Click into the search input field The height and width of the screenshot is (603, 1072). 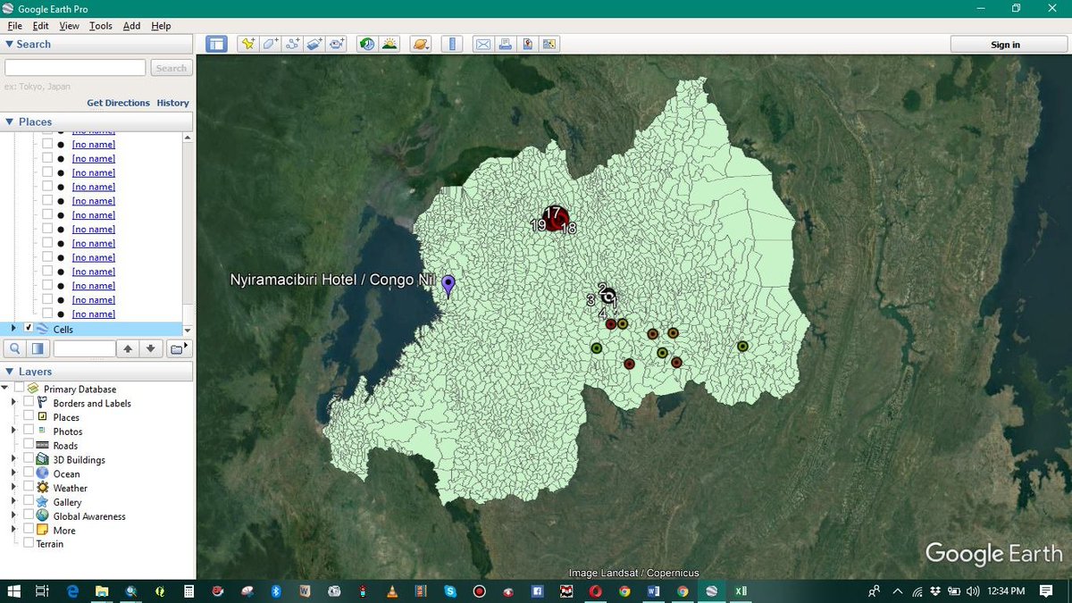(x=75, y=68)
